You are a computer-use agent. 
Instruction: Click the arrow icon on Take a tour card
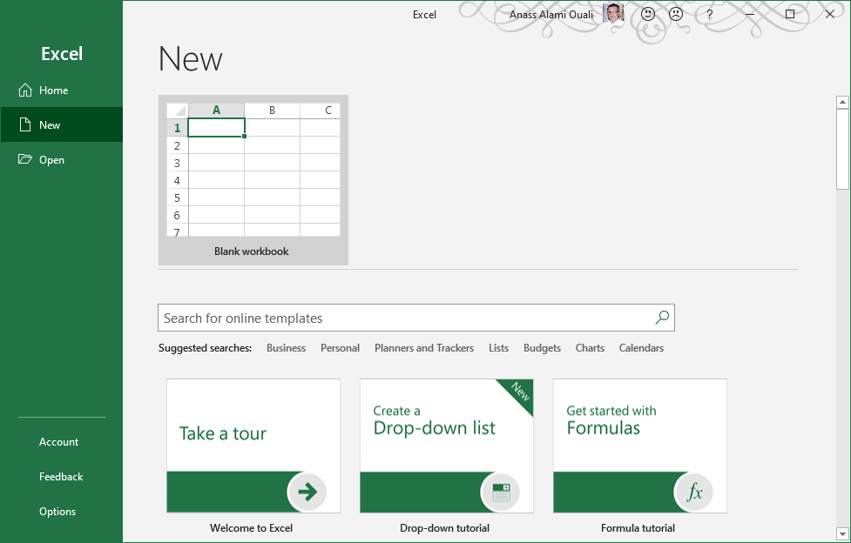[307, 492]
